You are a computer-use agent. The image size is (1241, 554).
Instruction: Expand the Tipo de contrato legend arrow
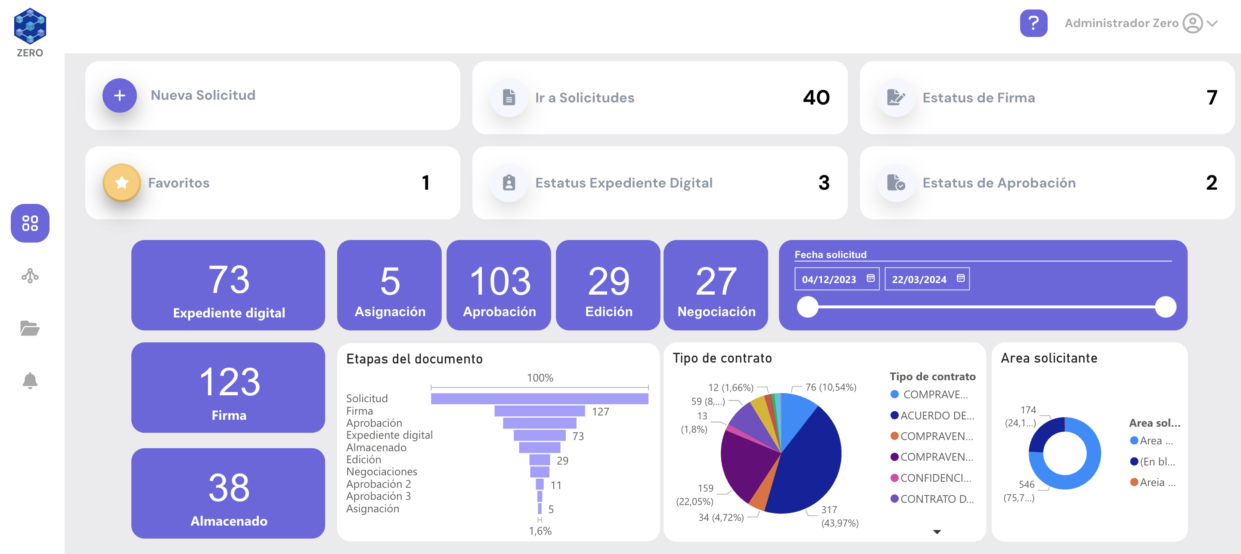(x=937, y=532)
